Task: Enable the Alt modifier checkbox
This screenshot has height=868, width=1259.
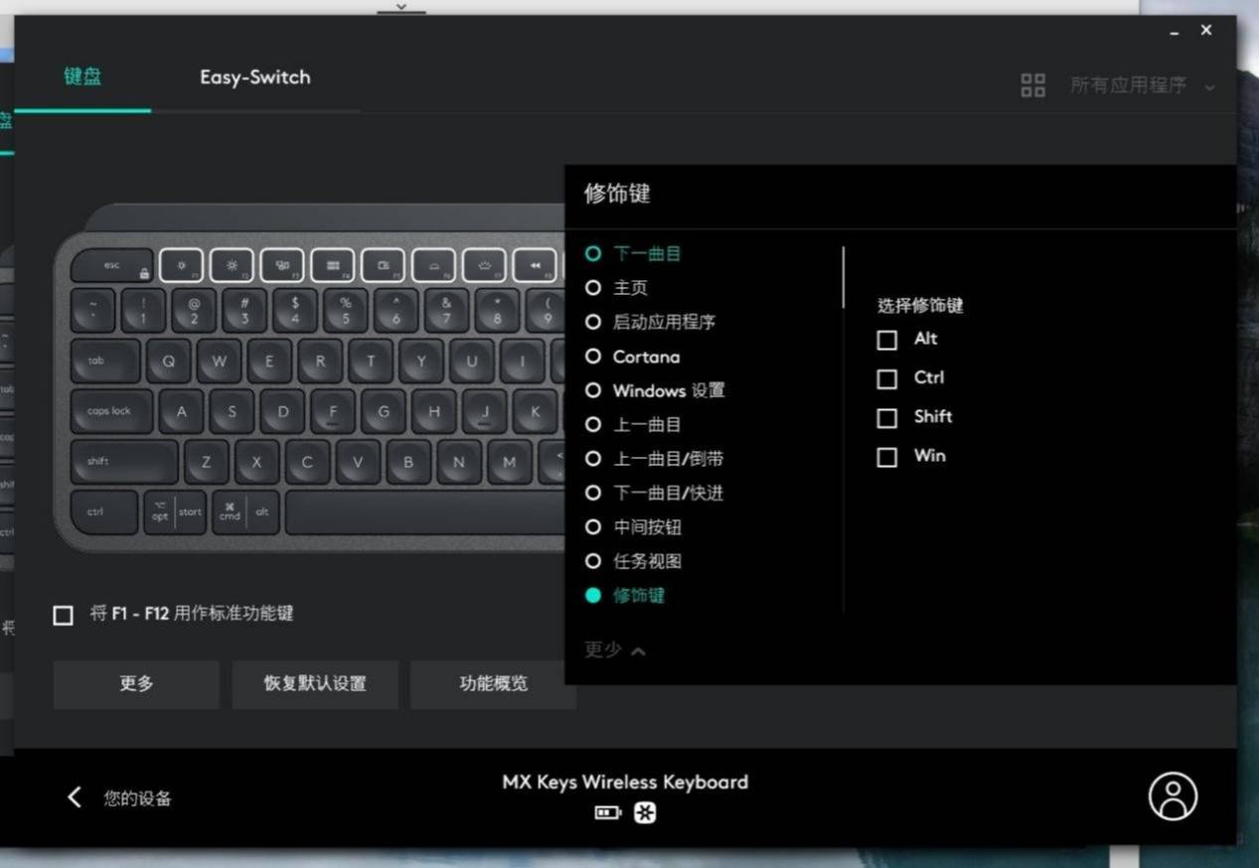Action: [887, 340]
